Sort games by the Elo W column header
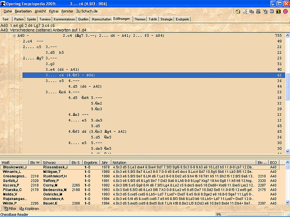The height and width of the screenshot is (217, 290). pos(35,162)
